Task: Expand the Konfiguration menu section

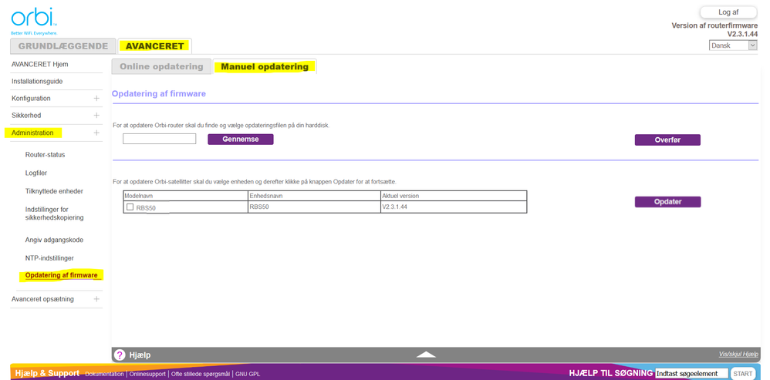Action: [x=96, y=99]
